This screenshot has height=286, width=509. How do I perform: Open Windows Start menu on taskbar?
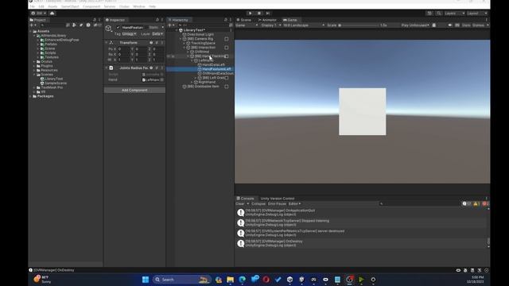146,280
